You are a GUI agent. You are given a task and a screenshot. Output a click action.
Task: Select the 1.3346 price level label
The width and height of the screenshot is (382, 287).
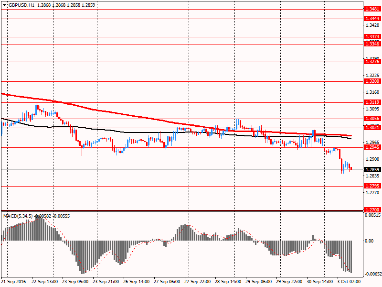click(x=372, y=44)
